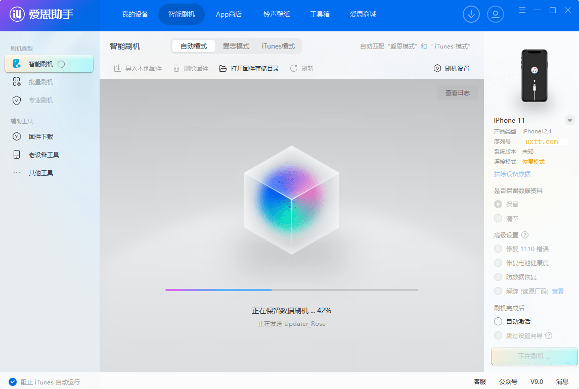Viewport: 579px width, 389px height.
Task: Click the 其他工具 ellipsis icon
Action: (17, 173)
